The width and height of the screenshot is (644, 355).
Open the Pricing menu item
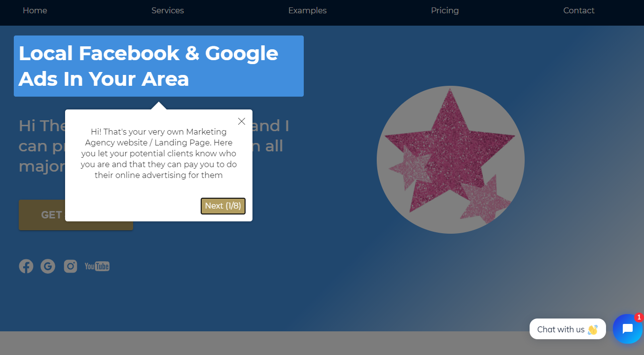coord(445,10)
